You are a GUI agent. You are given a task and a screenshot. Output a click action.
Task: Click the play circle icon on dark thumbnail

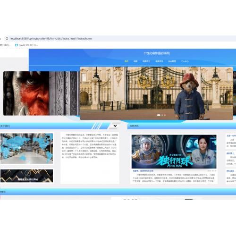(x=27, y=173)
